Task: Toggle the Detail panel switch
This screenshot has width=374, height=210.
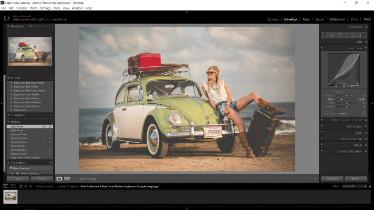Action: point(321,132)
